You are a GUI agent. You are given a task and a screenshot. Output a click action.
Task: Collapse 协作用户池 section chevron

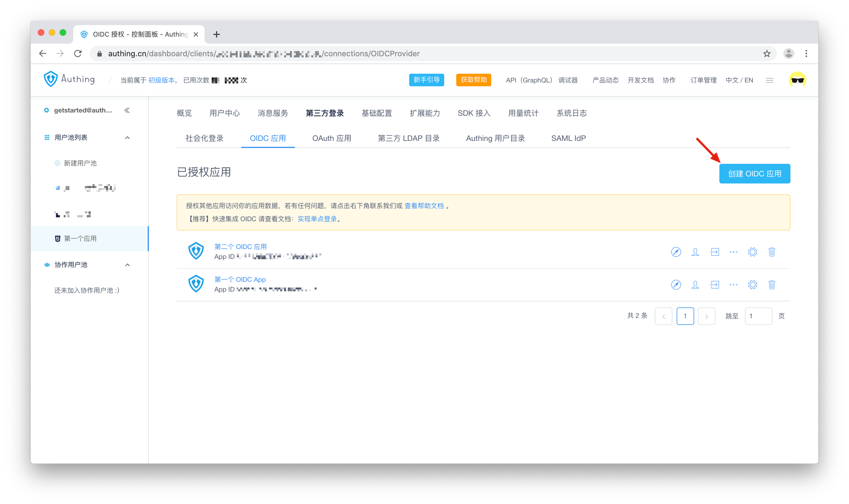click(x=127, y=265)
